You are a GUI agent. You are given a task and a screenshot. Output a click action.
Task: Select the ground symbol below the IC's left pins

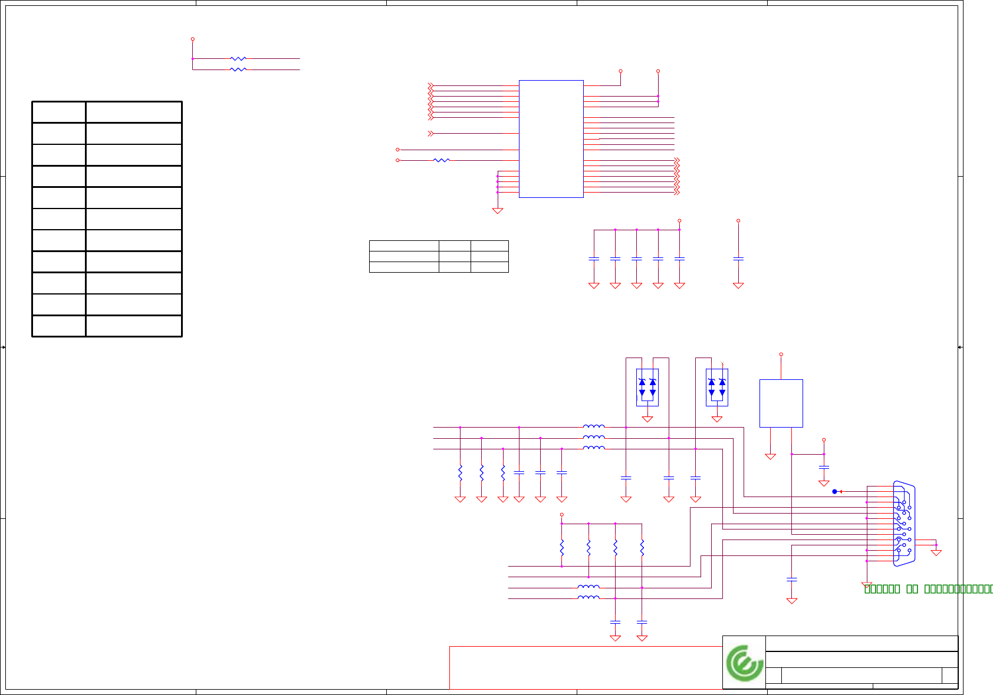coord(498,210)
